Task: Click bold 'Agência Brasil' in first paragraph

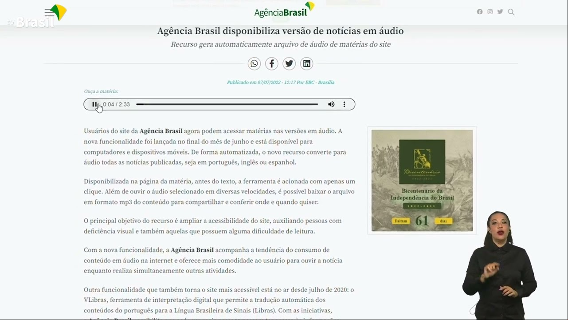Action: point(161,131)
